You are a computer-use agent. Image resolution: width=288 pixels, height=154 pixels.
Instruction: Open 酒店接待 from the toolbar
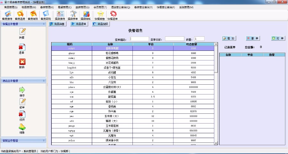60,15
